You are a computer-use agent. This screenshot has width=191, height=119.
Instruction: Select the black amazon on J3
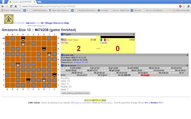click(54, 75)
